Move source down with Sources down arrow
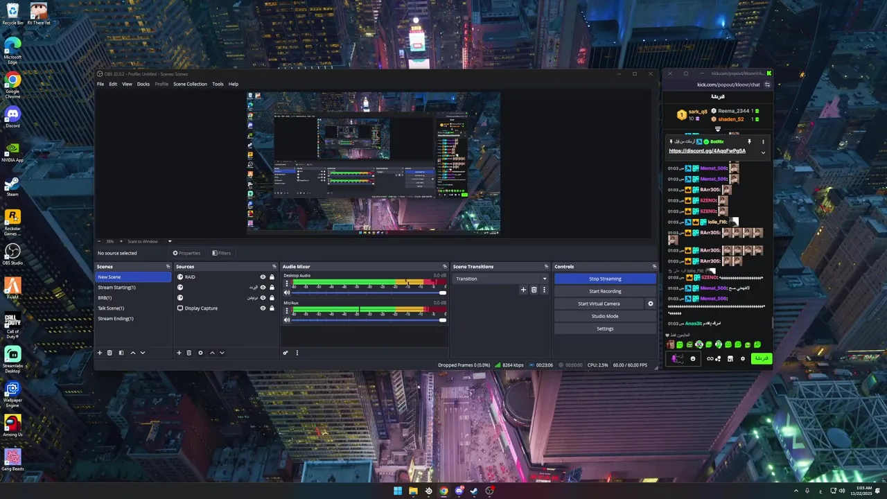Viewport: 887px width, 499px height. pos(222,353)
